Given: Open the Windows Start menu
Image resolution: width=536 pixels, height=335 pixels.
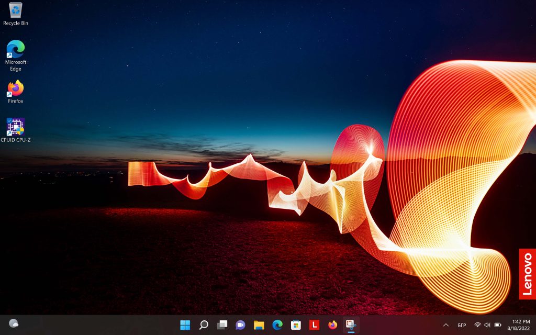Looking at the screenshot, I should 185,325.
